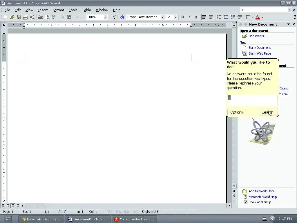Increase paragraph indent

tap(240, 17)
